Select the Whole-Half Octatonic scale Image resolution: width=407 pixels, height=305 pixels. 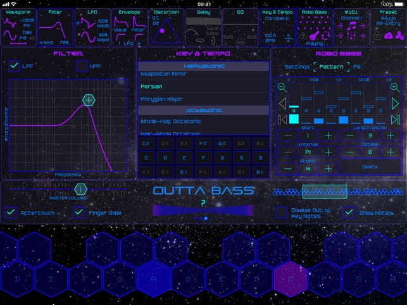[204, 121]
